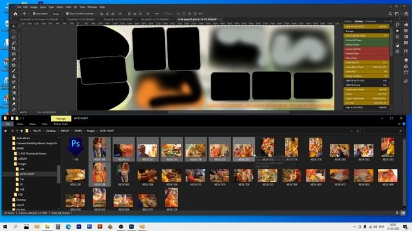Open the recent locations dropdown in Explorer
The height and width of the screenshot is (231, 412).
17,131
